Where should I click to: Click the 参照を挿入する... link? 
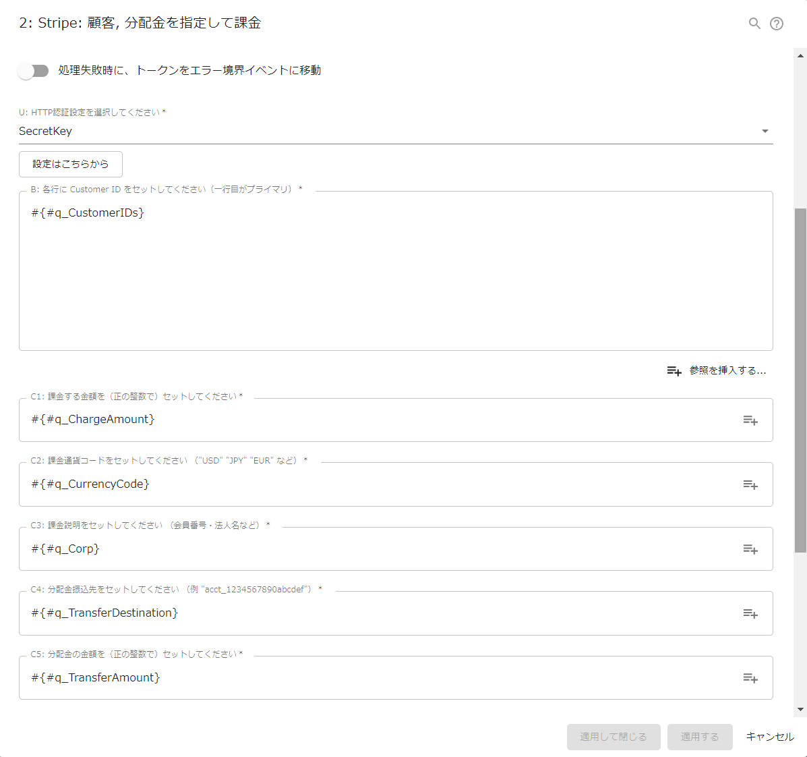(x=727, y=370)
